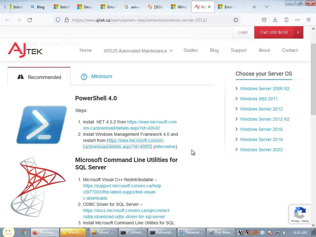Open the Firefox hamburger menu

pos(309,20)
